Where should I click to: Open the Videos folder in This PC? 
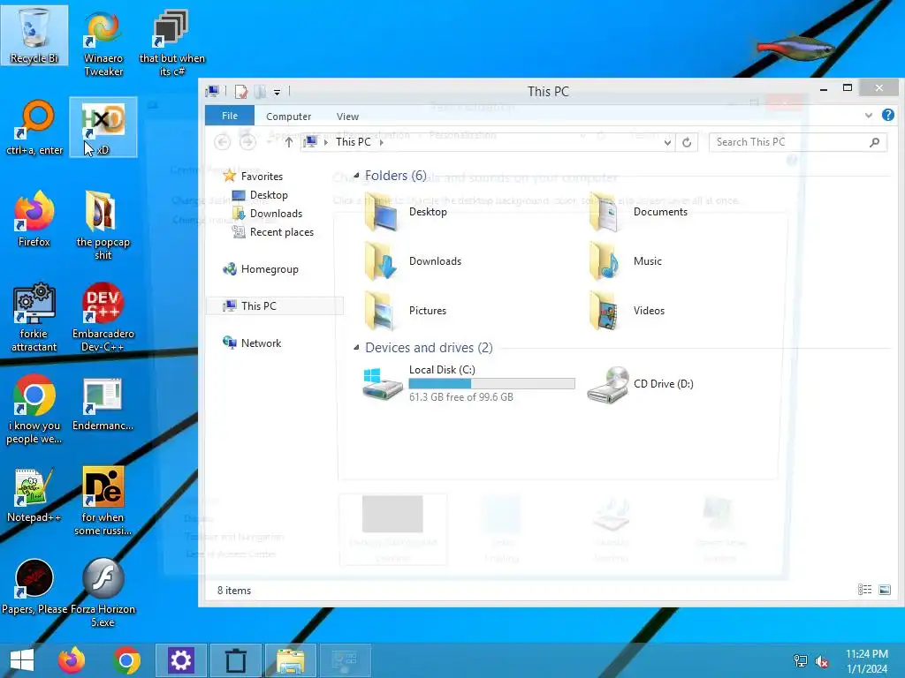click(x=627, y=311)
